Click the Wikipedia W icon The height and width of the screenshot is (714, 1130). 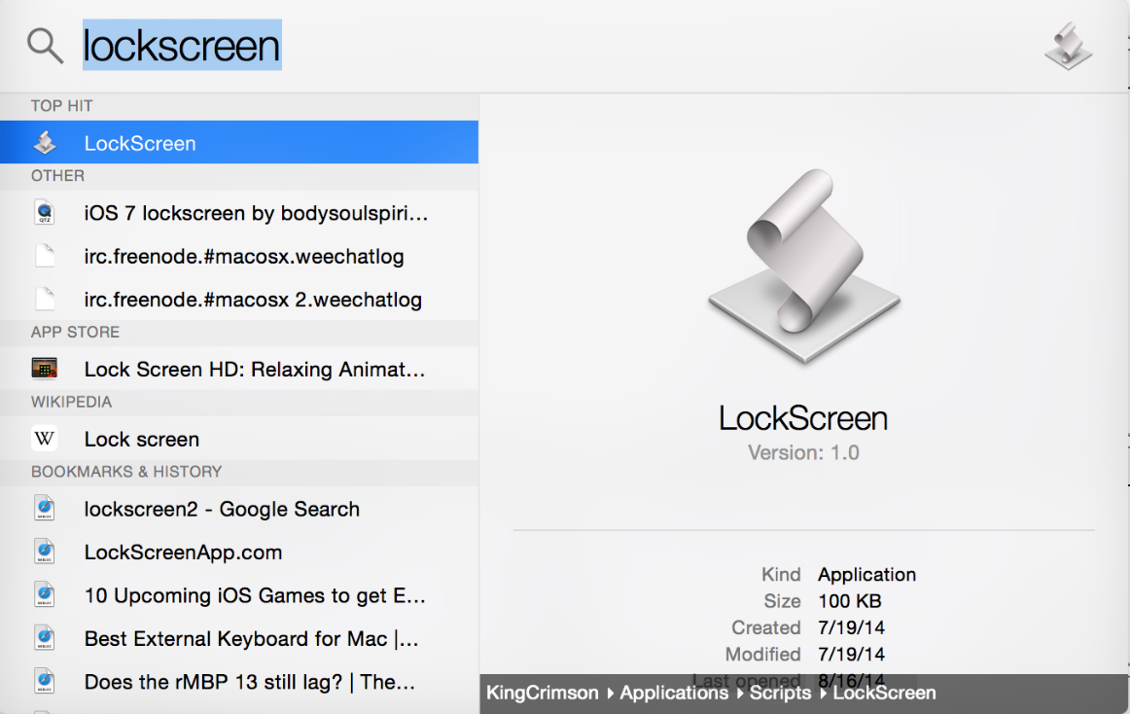[45, 439]
